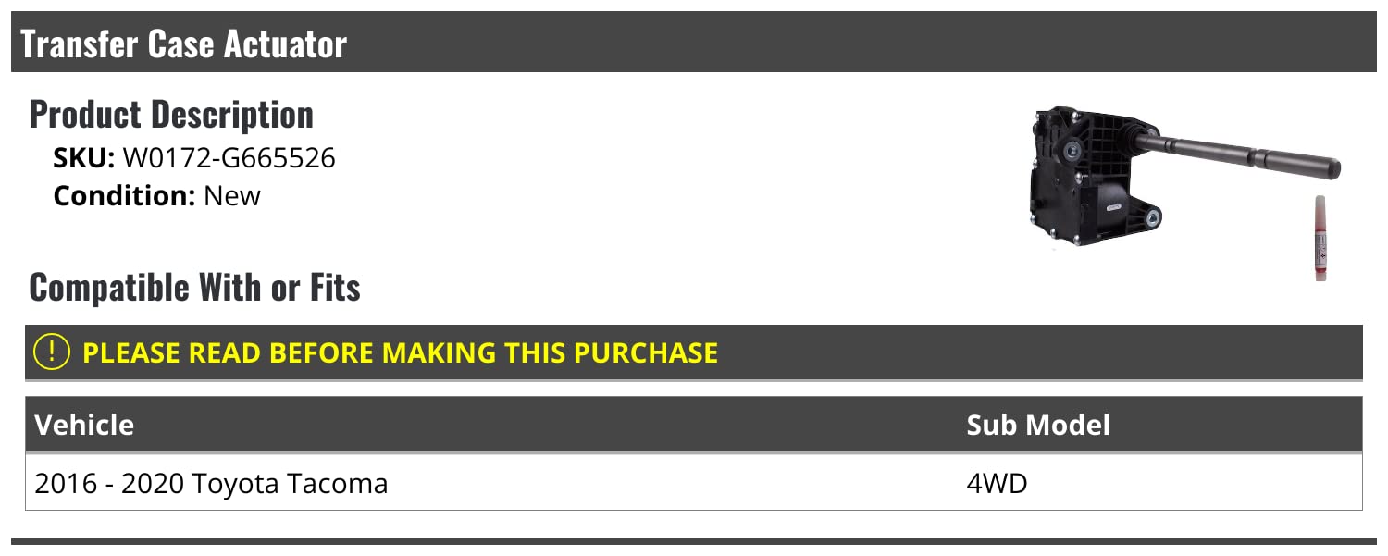Open the PLEASE READ BEFORE MAKING THIS PURCHASE notice
This screenshot has height=556, width=1388.
click(x=400, y=352)
